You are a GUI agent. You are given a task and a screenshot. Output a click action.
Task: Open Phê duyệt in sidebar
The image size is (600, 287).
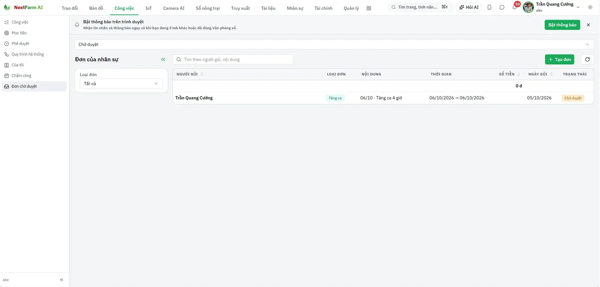[34, 44]
